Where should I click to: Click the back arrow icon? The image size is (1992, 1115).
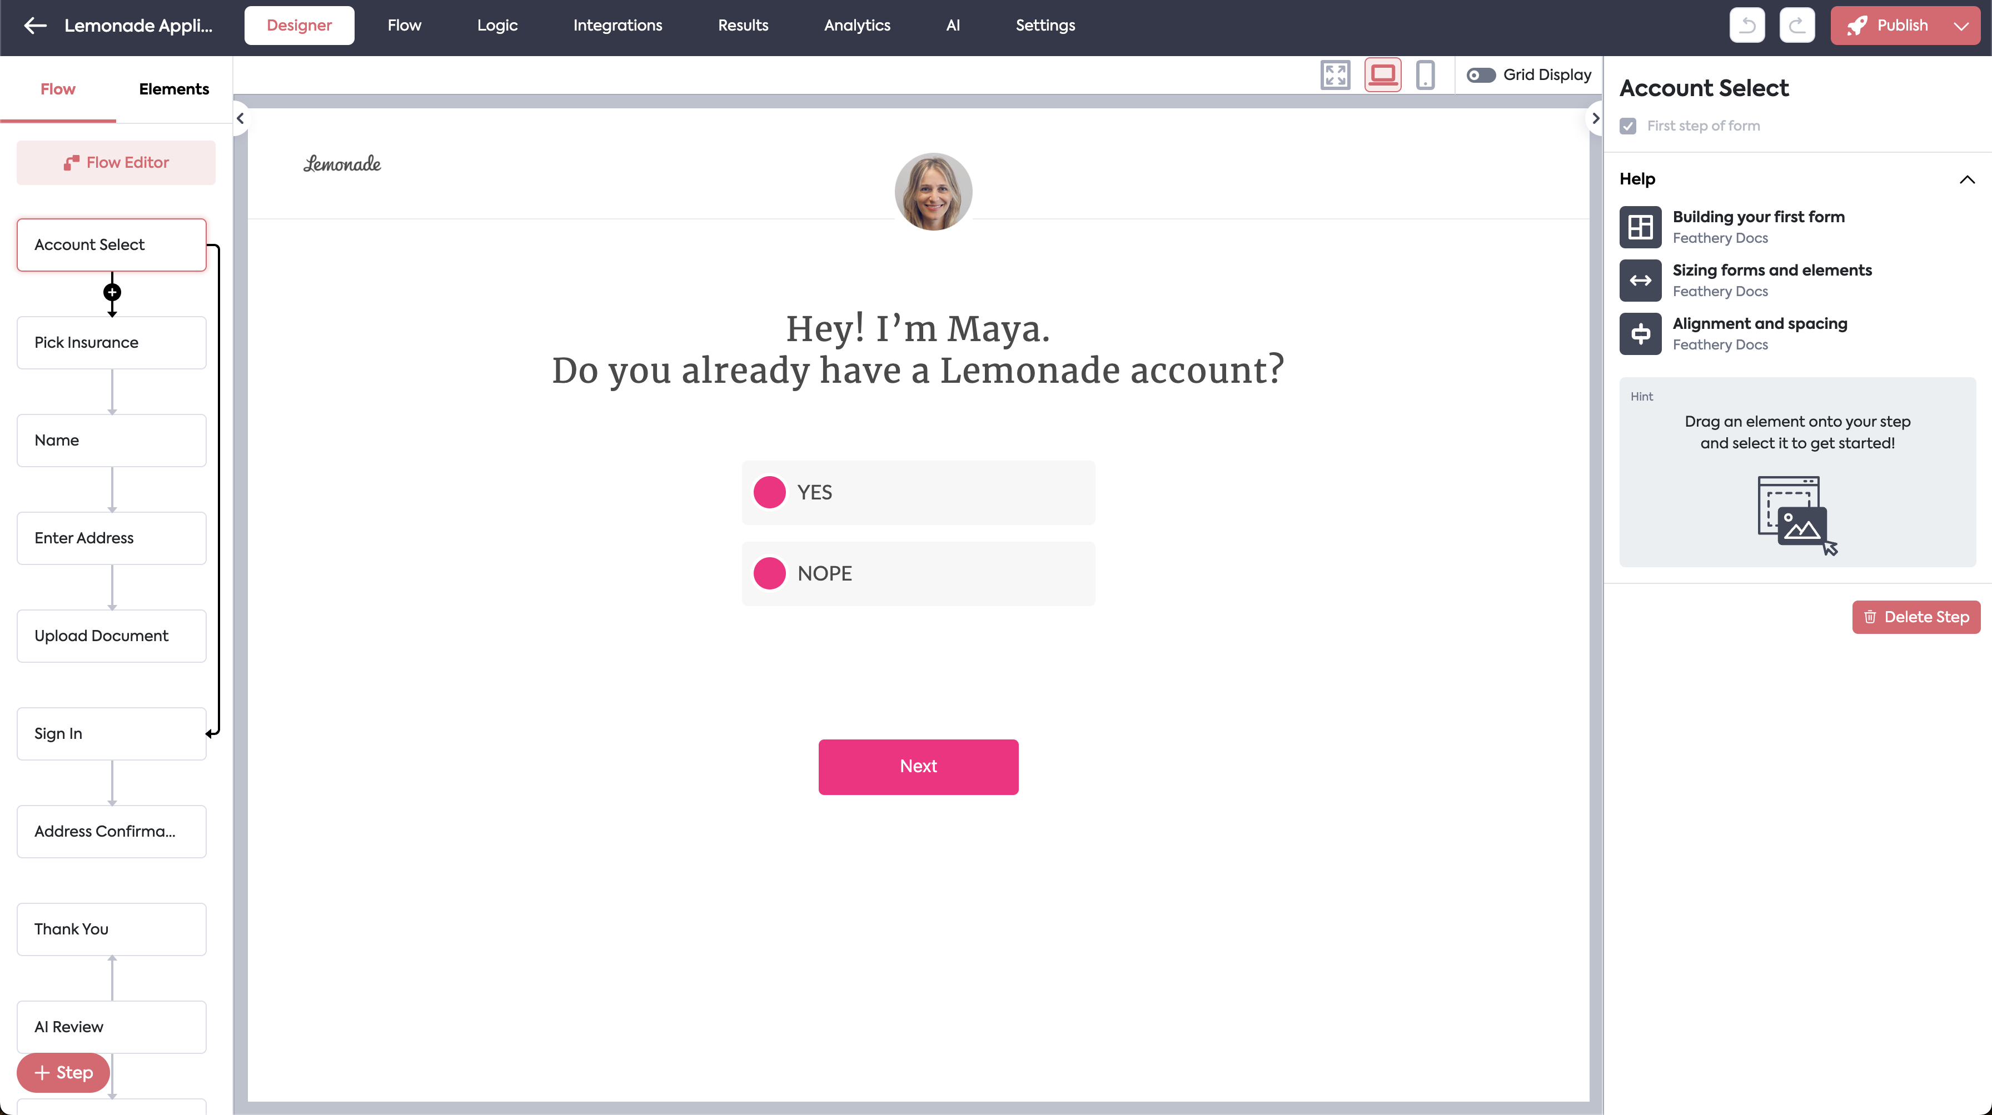click(35, 26)
